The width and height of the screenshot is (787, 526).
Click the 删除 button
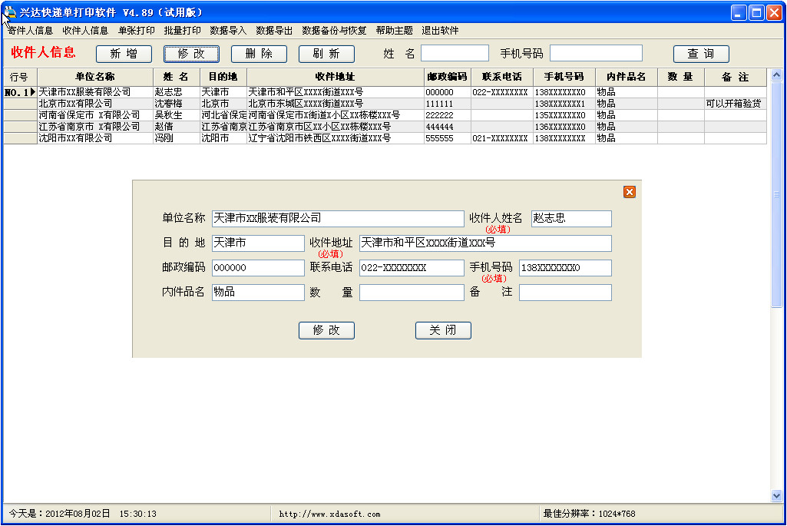259,54
